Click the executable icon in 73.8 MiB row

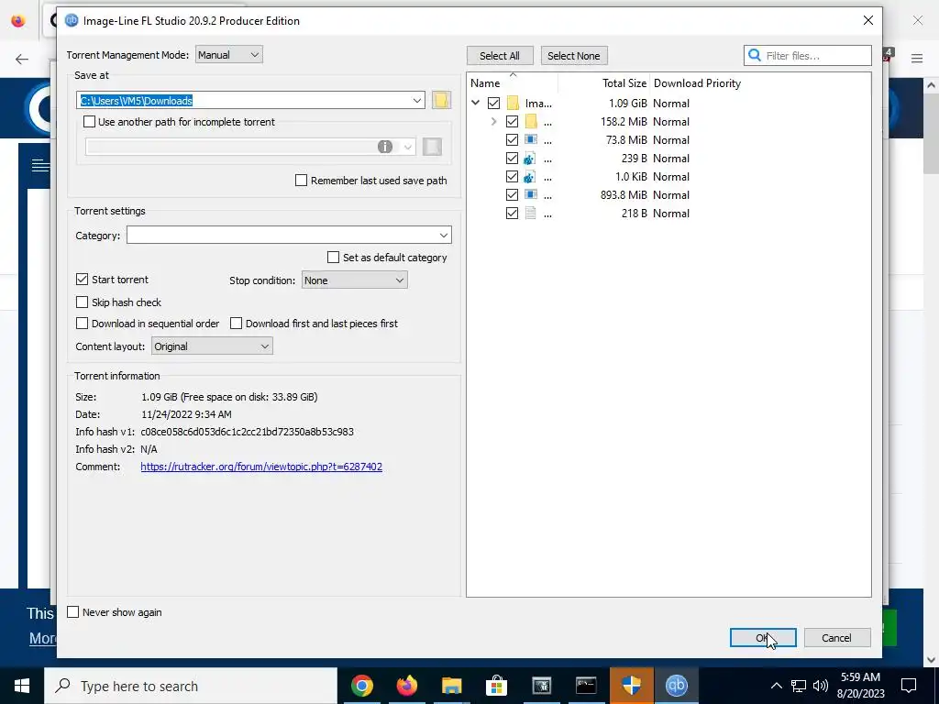click(531, 139)
